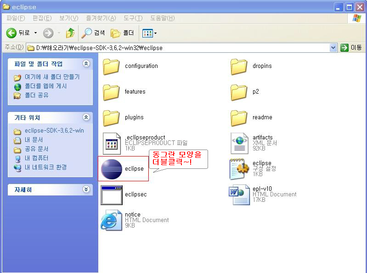Open 내 문서 in other places
367x273 pixels.
coord(34,140)
